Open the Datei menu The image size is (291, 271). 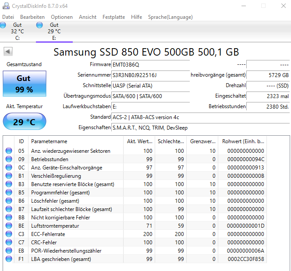[8, 17]
